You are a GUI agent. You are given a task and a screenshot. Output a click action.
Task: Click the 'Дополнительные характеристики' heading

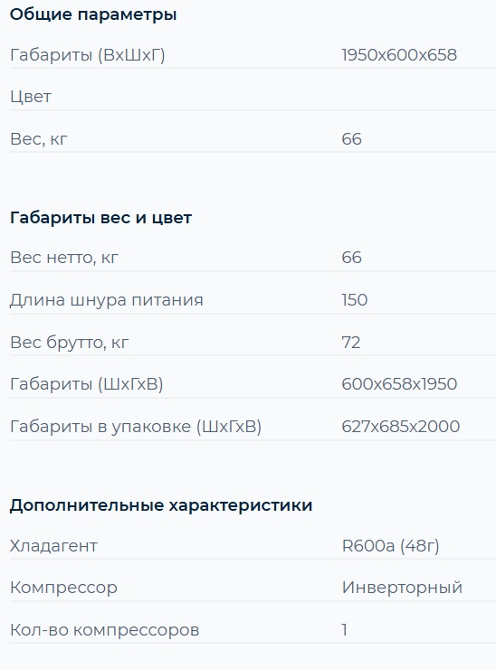point(161,505)
